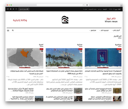Open اعتقال مسلحين اقتحموا دائرة article
Viewport: 128px width, 109px height.
pos(21,98)
